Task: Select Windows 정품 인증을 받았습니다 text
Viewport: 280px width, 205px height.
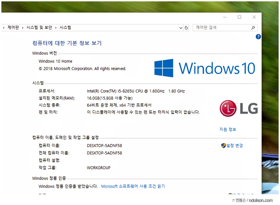Action: coord(68,186)
